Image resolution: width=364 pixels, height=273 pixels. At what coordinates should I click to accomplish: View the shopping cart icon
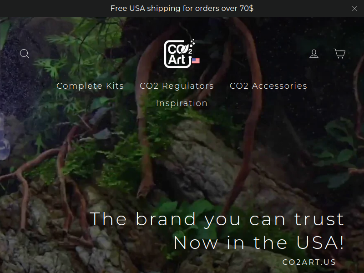339,53
